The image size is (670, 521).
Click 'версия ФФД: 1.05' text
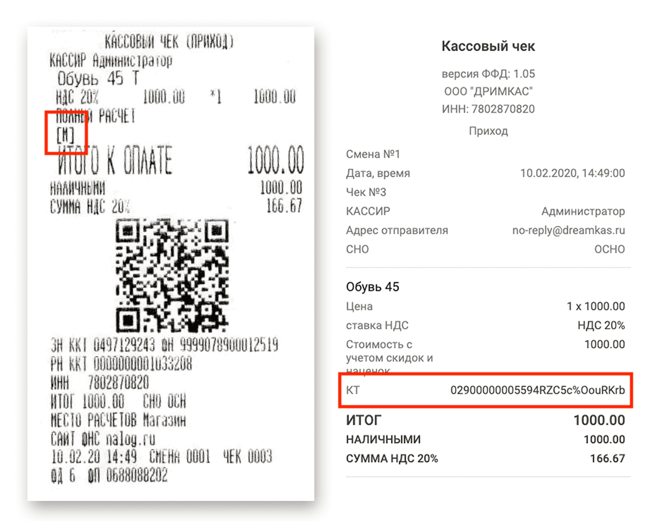(488, 74)
